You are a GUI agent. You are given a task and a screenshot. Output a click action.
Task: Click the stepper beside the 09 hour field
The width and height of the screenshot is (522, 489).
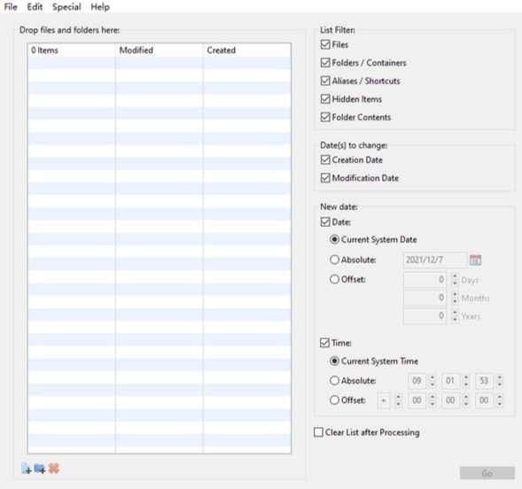(432, 381)
